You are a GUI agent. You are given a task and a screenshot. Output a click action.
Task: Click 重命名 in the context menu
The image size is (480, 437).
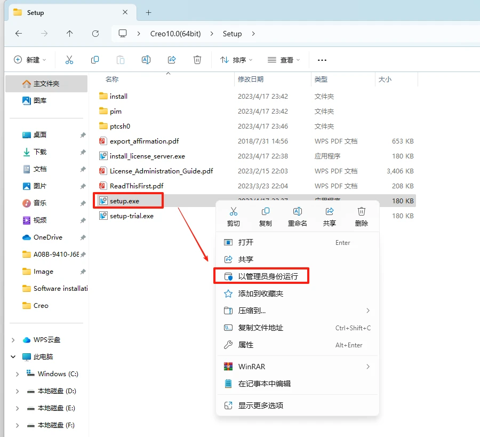(x=297, y=217)
